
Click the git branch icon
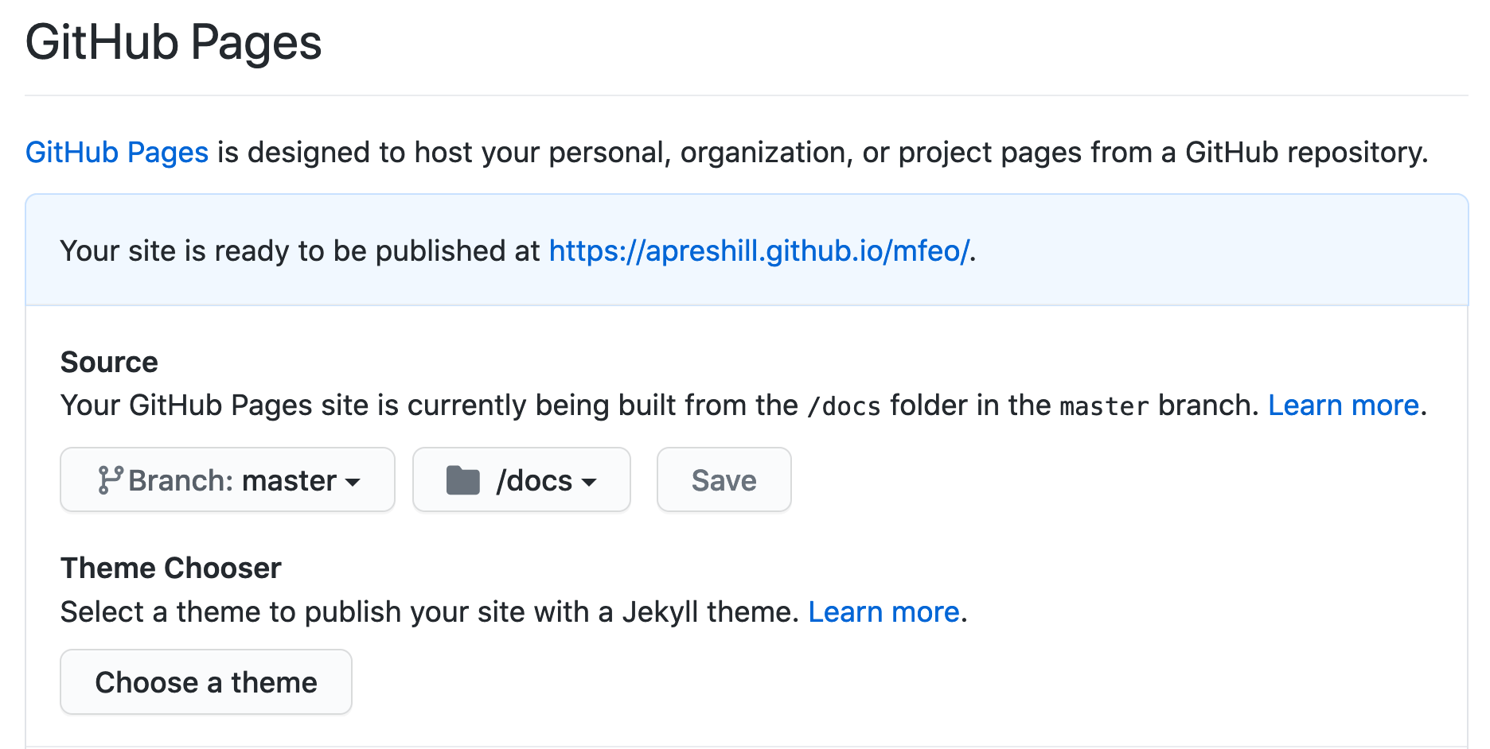point(110,480)
